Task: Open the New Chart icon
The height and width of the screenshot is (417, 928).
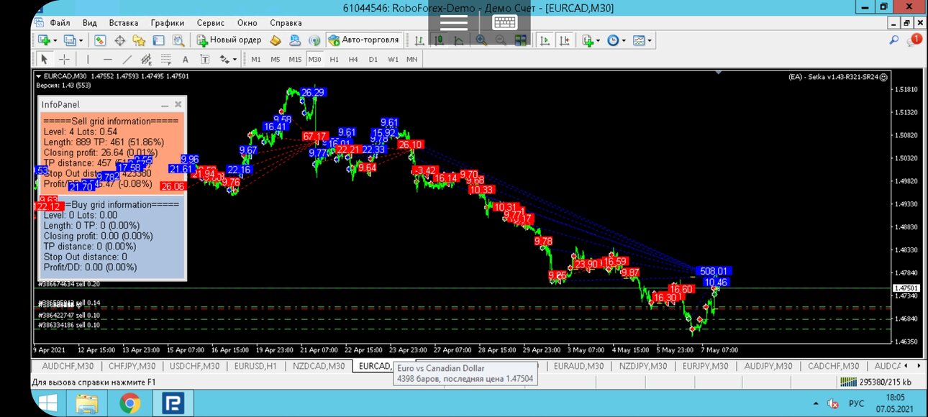Action: [44, 40]
